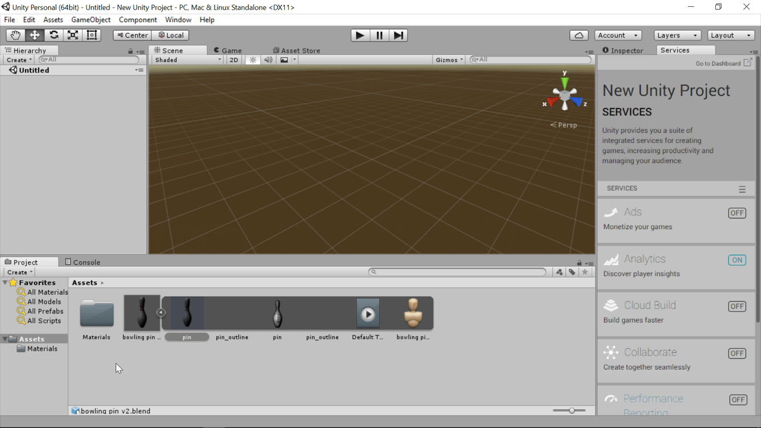Open the Account dropdown
Screen dimensions: 761x428
[618, 35]
